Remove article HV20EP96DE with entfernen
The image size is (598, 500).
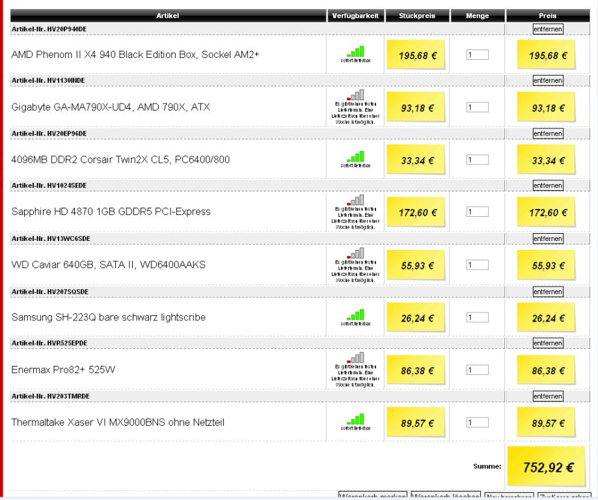pos(548,133)
